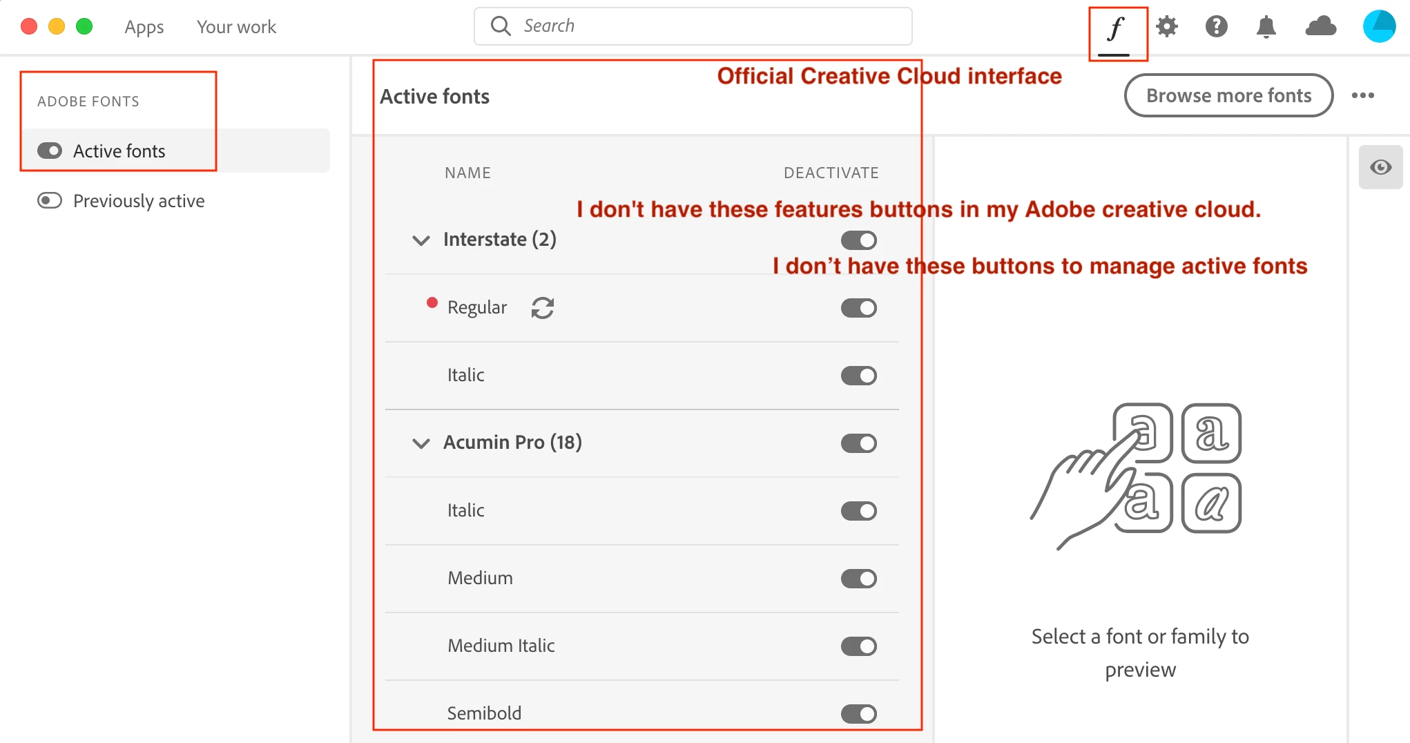Click the search magnifier icon
This screenshot has width=1410, height=743.
[501, 26]
